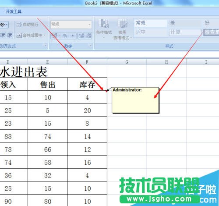Select cell with value 20

tap(87, 110)
